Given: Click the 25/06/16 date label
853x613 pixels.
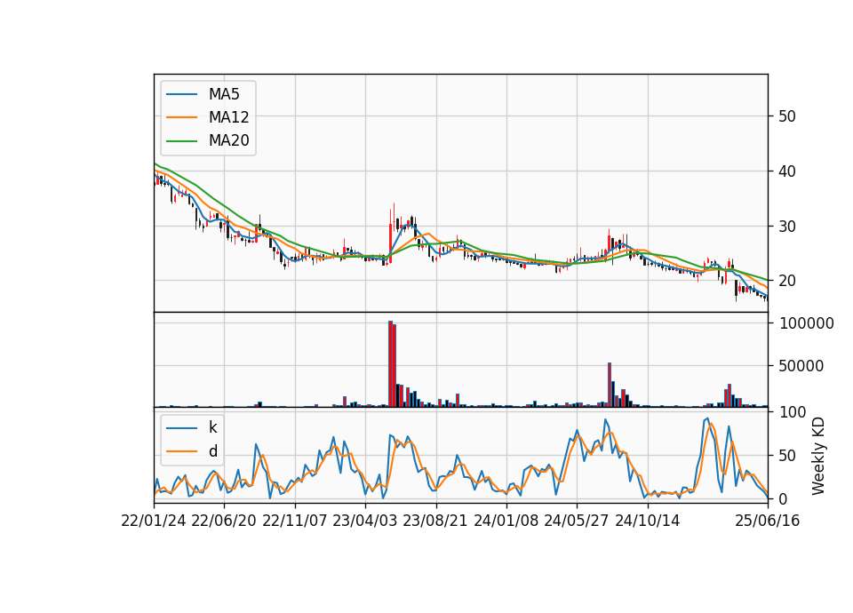Looking at the screenshot, I should pos(768,521).
